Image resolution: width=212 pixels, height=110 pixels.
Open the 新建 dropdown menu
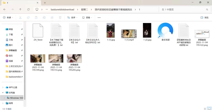(8, 18)
